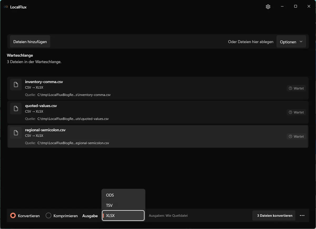This screenshot has width=316, height=229.
Task: Choose ODS from the output format list
Action: (123, 195)
